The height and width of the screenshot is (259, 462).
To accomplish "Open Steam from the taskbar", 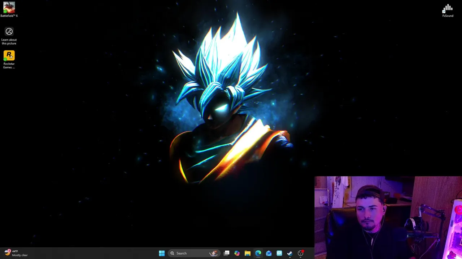I will click(289, 253).
